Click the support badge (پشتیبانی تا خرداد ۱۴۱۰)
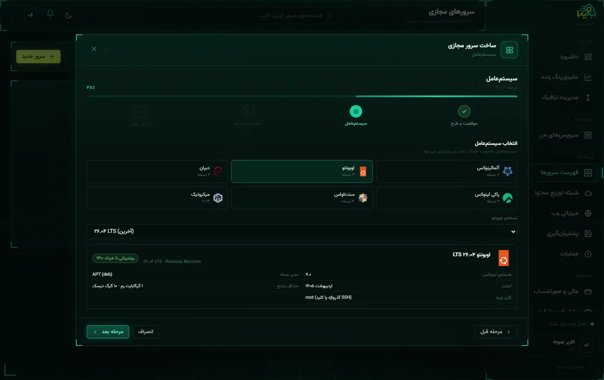 click(115, 258)
